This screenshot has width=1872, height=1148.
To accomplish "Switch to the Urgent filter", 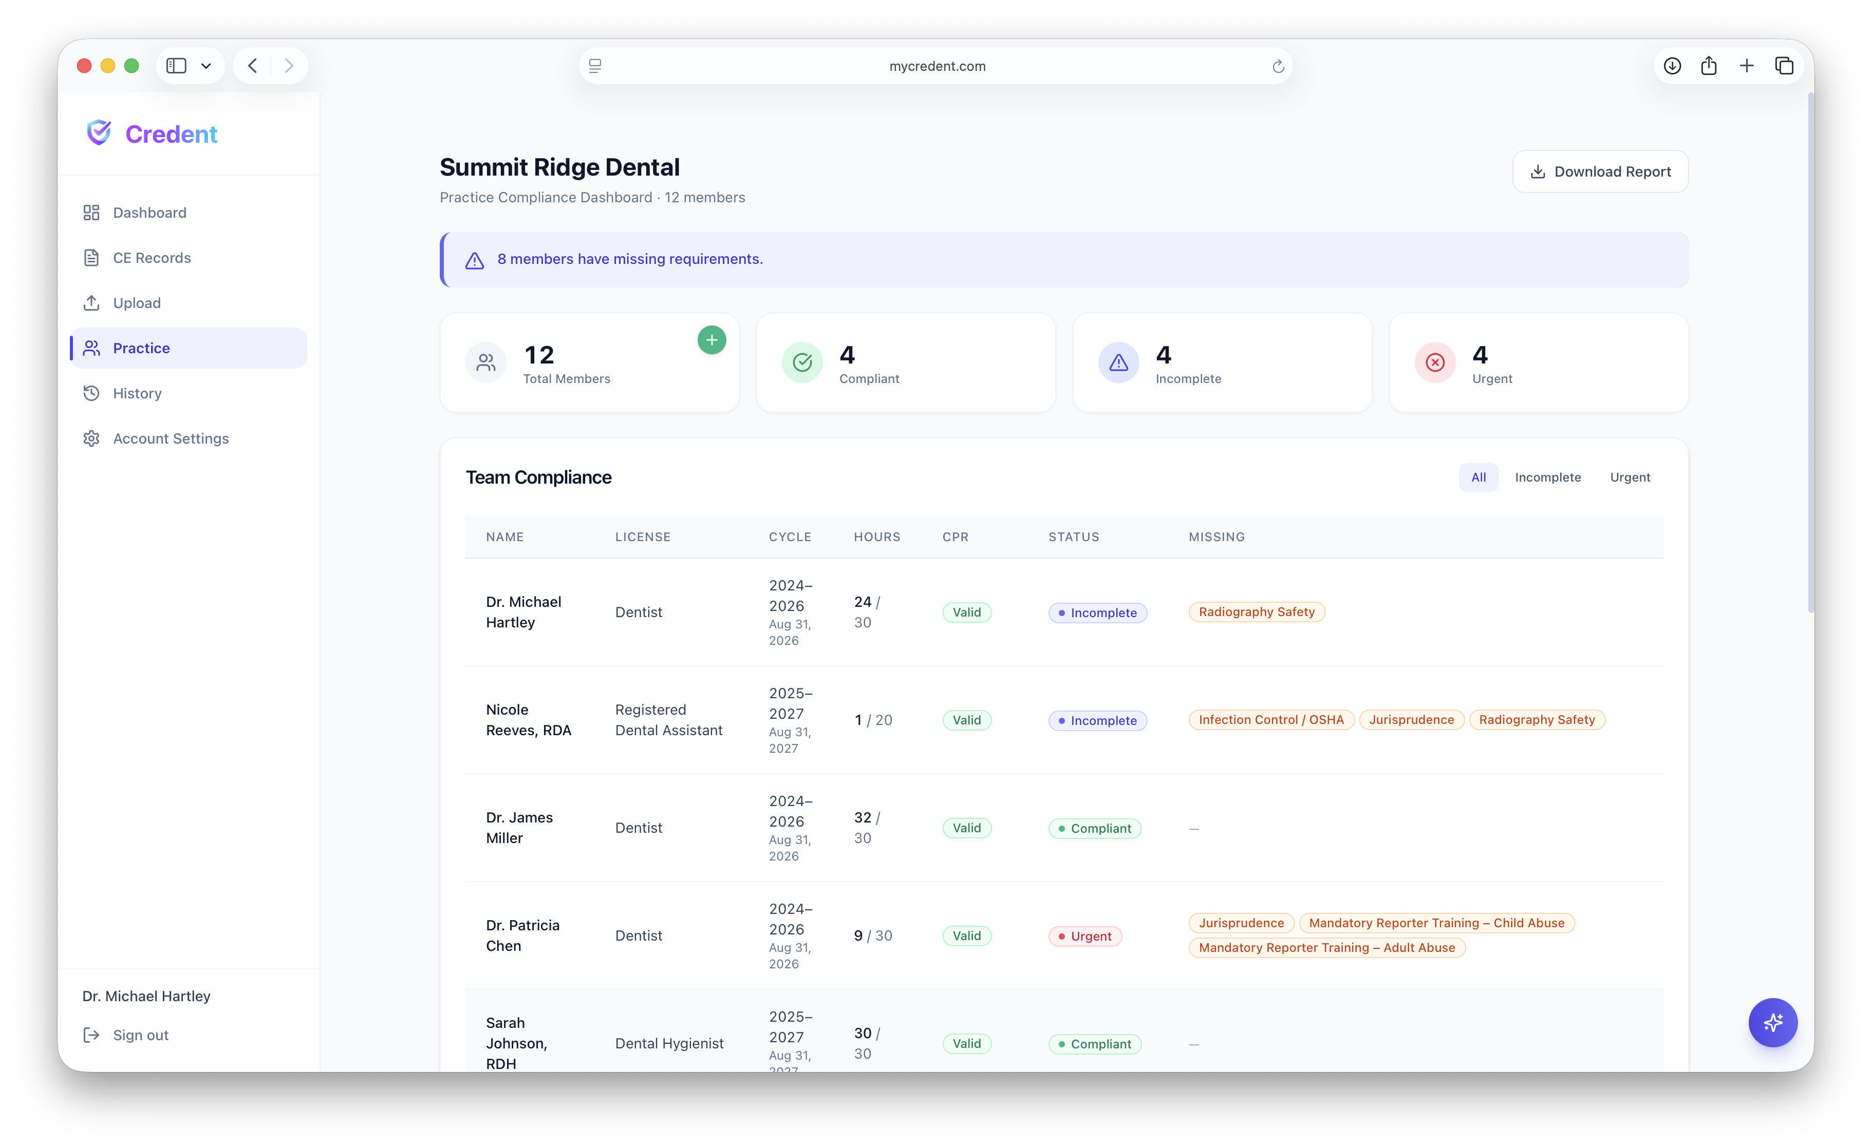I will tap(1631, 477).
